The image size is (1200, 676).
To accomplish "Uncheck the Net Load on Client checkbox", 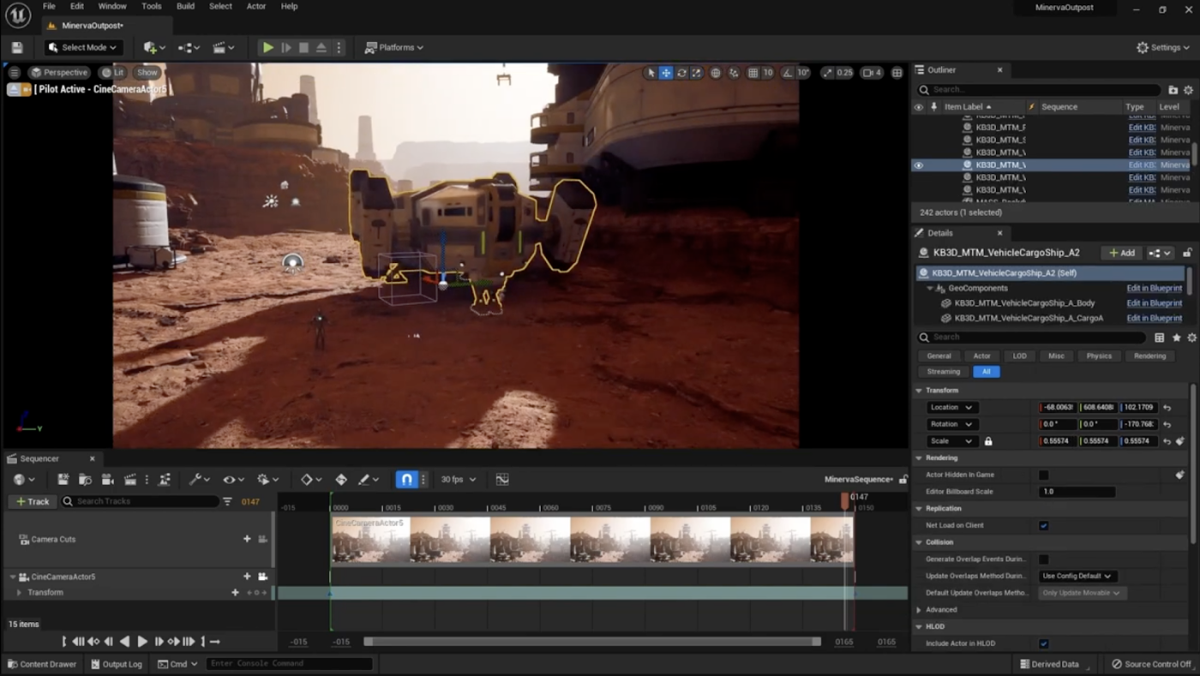I will pos(1043,525).
